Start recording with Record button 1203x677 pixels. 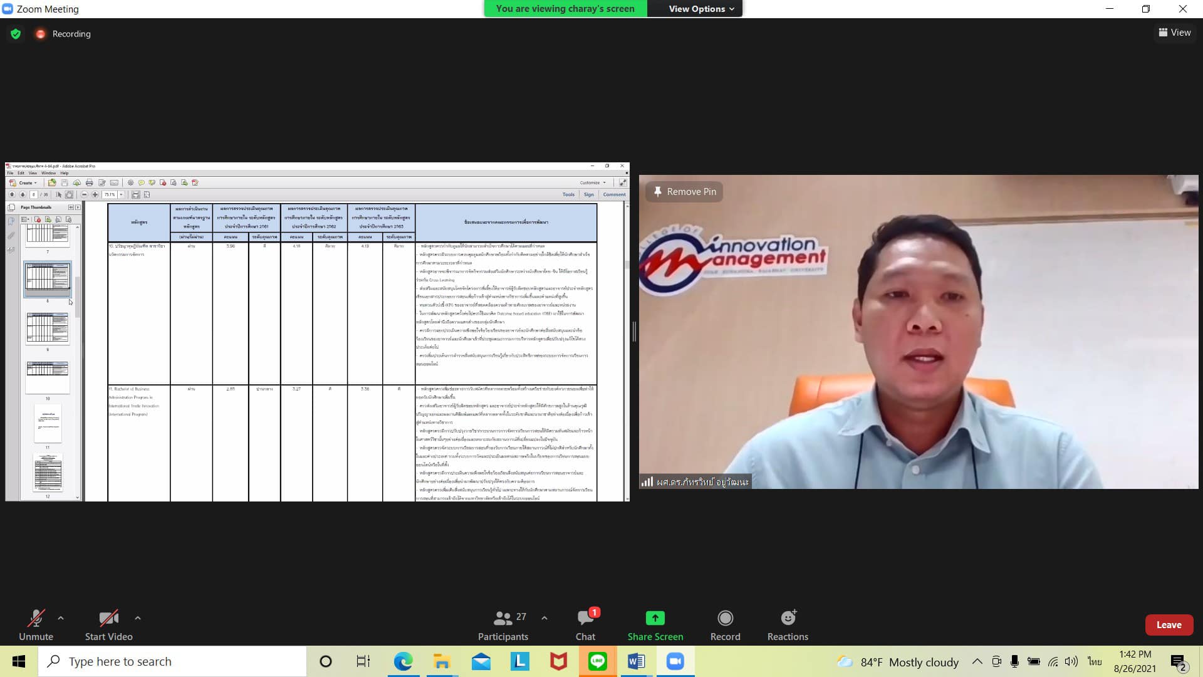pyautogui.click(x=725, y=625)
